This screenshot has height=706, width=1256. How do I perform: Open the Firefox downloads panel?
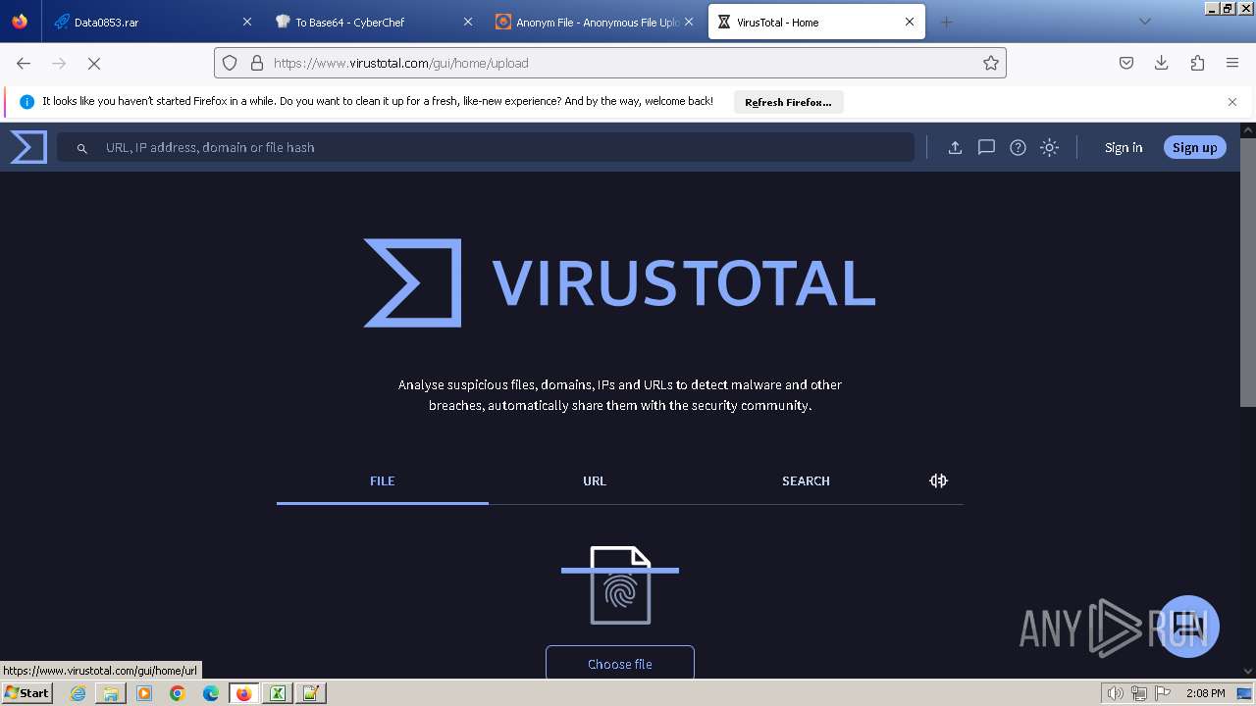pyautogui.click(x=1162, y=63)
